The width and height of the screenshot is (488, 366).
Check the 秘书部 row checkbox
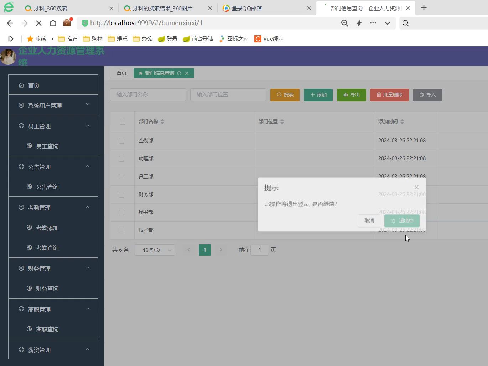[x=122, y=213]
